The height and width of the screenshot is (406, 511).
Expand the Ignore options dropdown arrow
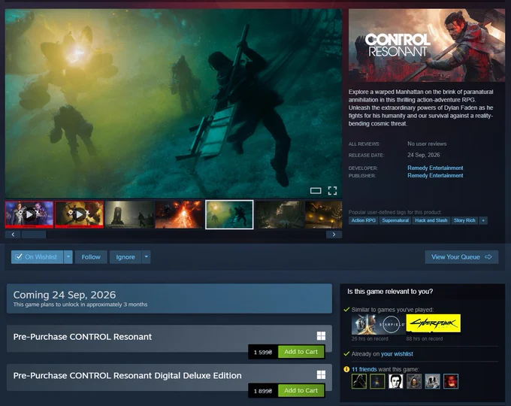click(x=147, y=257)
